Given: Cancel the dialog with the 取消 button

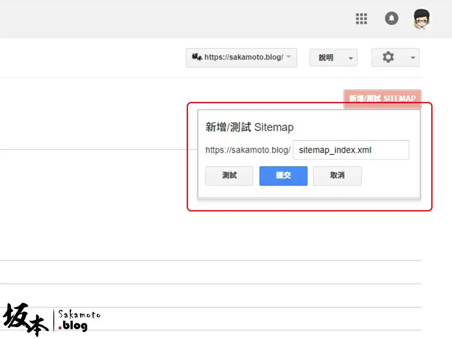Looking at the screenshot, I should (x=337, y=176).
